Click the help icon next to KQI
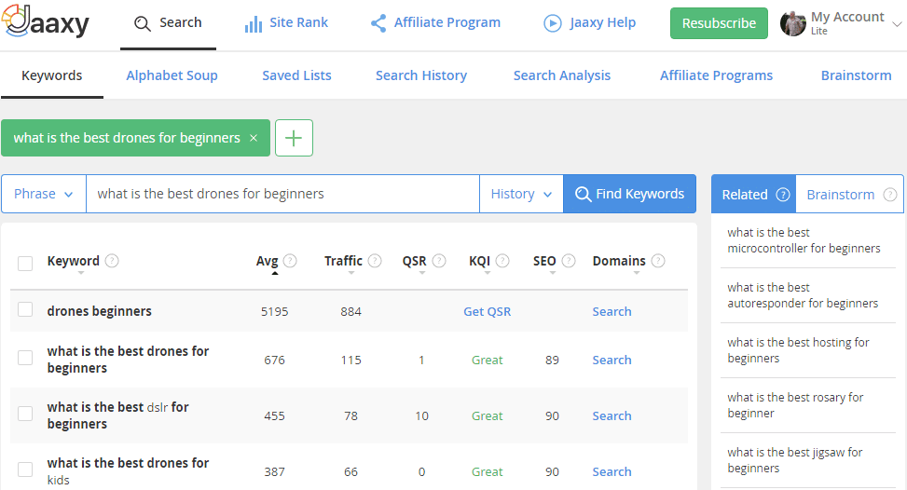907x490 pixels. point(502,261)
